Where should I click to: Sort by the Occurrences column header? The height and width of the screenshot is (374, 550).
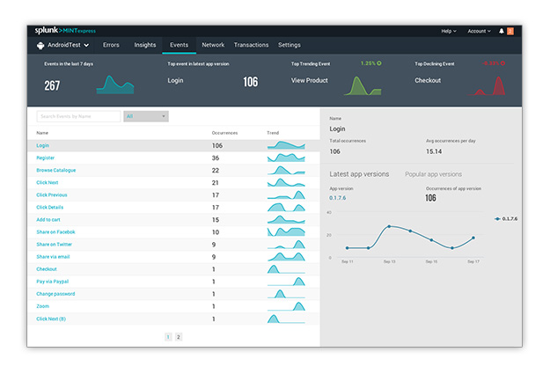click(x=224, y=133)
